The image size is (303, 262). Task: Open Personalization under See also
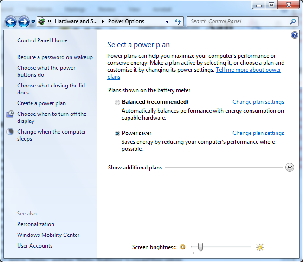36,224
